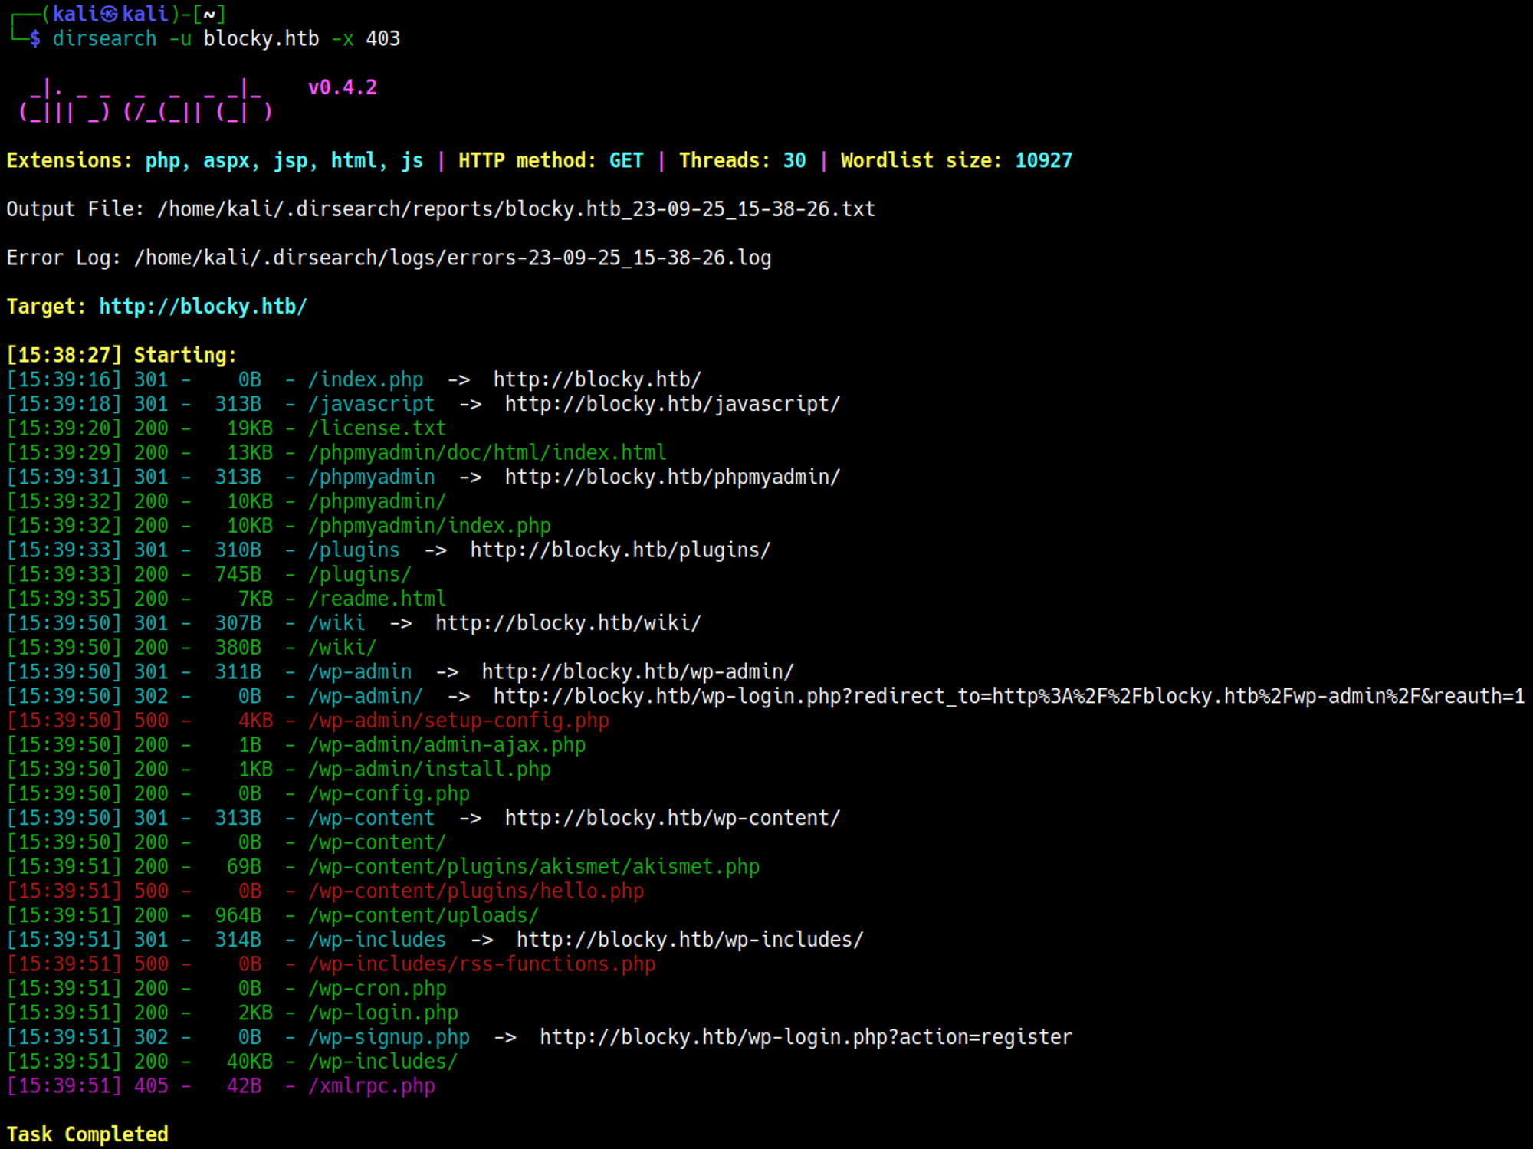Click the output file path ending .txt
Screen dimensions: 1533x1149
(x=515, y=209)
